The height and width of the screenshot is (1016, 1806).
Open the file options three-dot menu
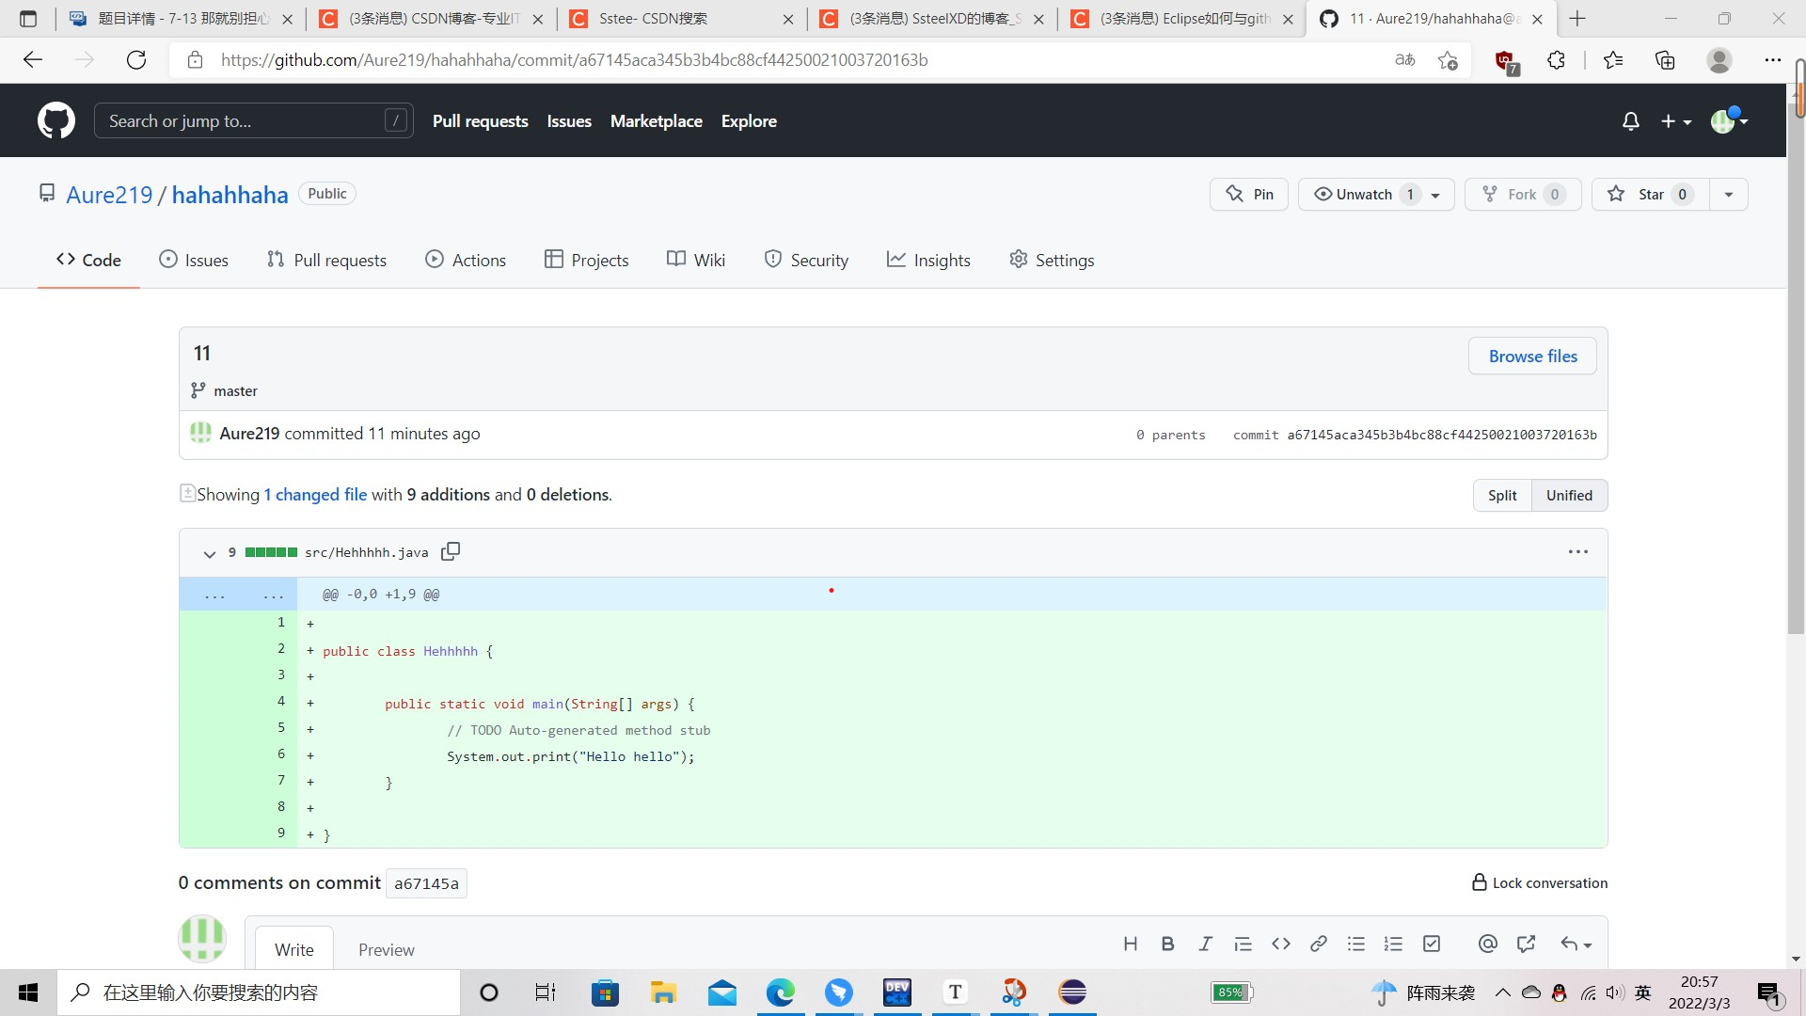1578,552
